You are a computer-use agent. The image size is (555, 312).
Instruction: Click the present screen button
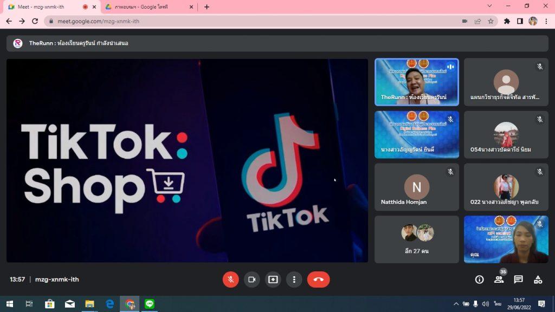tap(273, 279)
